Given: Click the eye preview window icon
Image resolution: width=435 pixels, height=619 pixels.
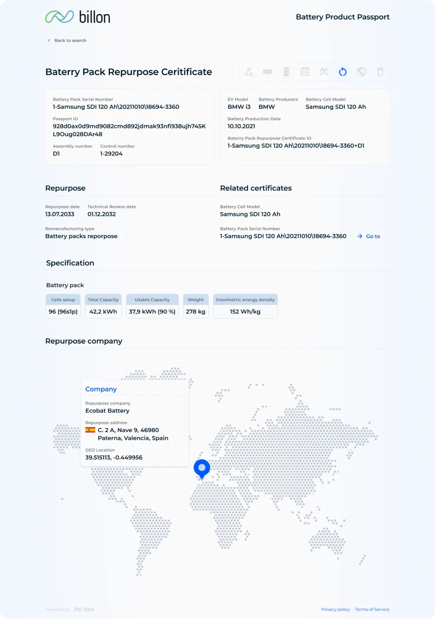Looking at the screenshot, I should coord(305,72).
